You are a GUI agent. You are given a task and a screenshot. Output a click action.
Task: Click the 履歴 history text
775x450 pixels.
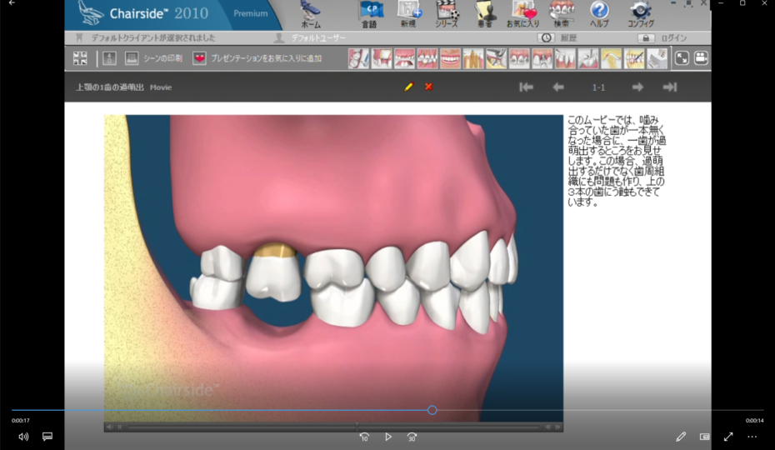point(568,38)
